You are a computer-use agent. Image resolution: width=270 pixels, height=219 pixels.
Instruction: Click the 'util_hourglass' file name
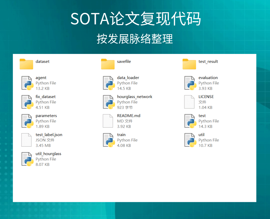[48, 154]
